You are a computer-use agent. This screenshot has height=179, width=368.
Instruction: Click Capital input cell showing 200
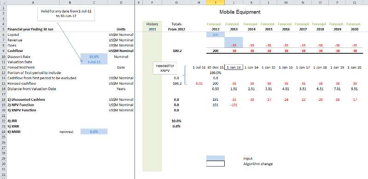pyautogui.click(x=216, y=35)
